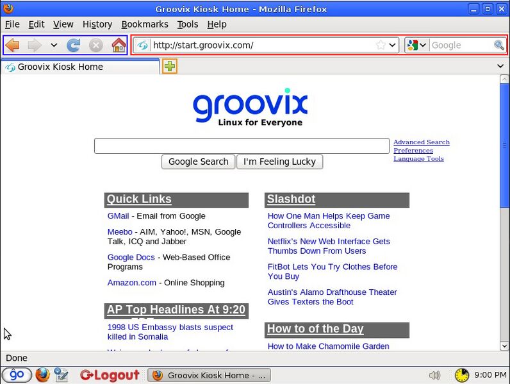Open the Google Docs quick link
Screen dimensions: 510x384
pos(131,258)
